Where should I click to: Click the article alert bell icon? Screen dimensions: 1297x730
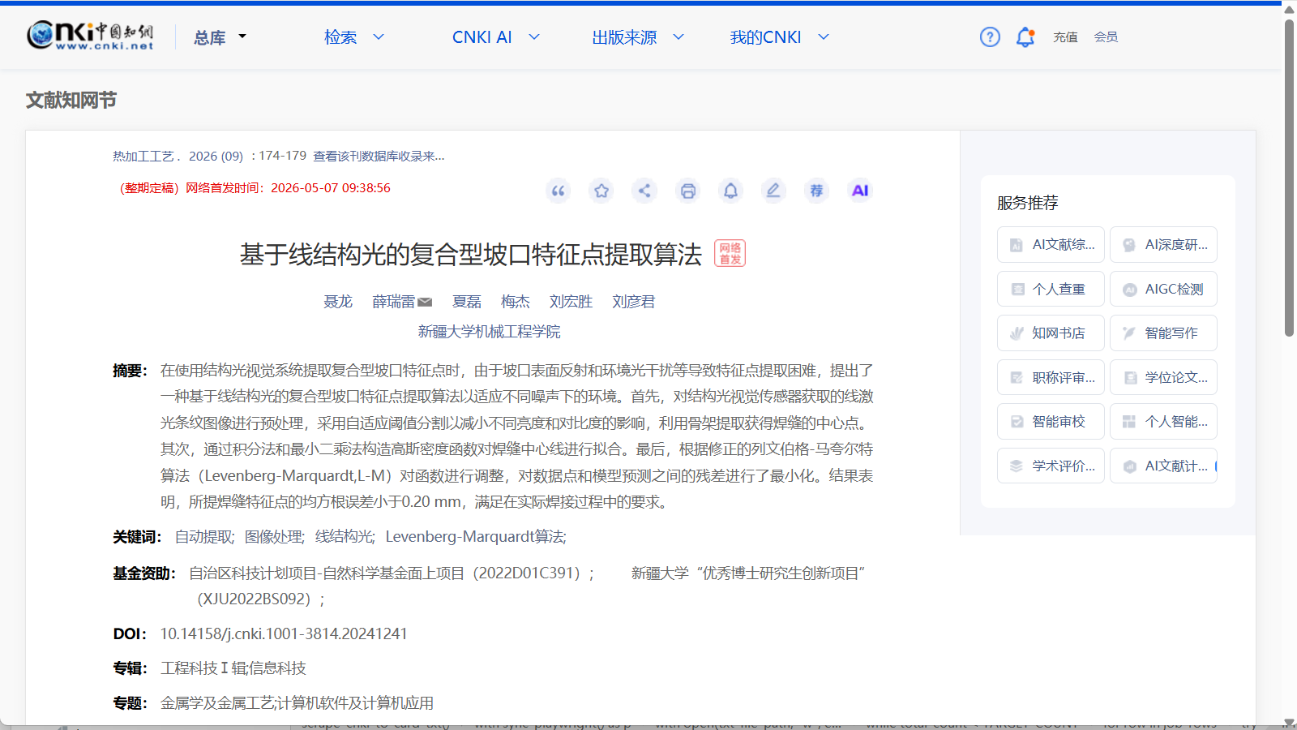point(730,191)
